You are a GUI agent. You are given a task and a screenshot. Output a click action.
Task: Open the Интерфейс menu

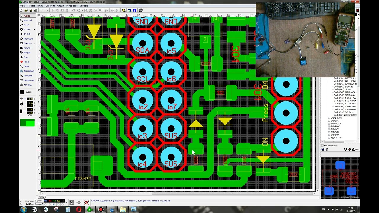point(72,6)
